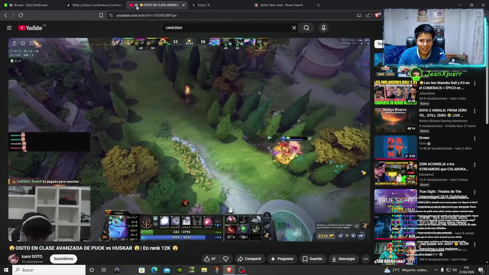Click the Windows taskbar Buscar search box
The height and width of the screenshot is (275, 489).
pyautogui.click(x=49, y=270)
